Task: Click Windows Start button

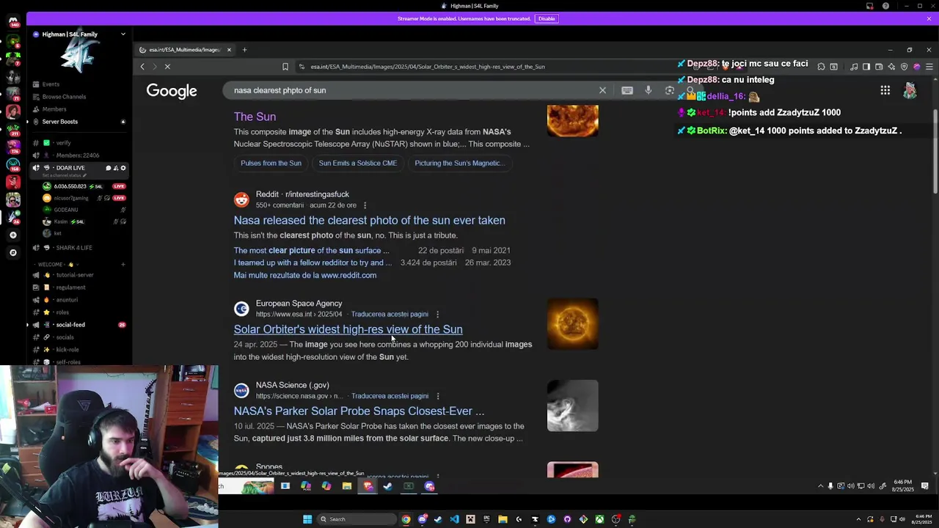Action: click(307, 519)
